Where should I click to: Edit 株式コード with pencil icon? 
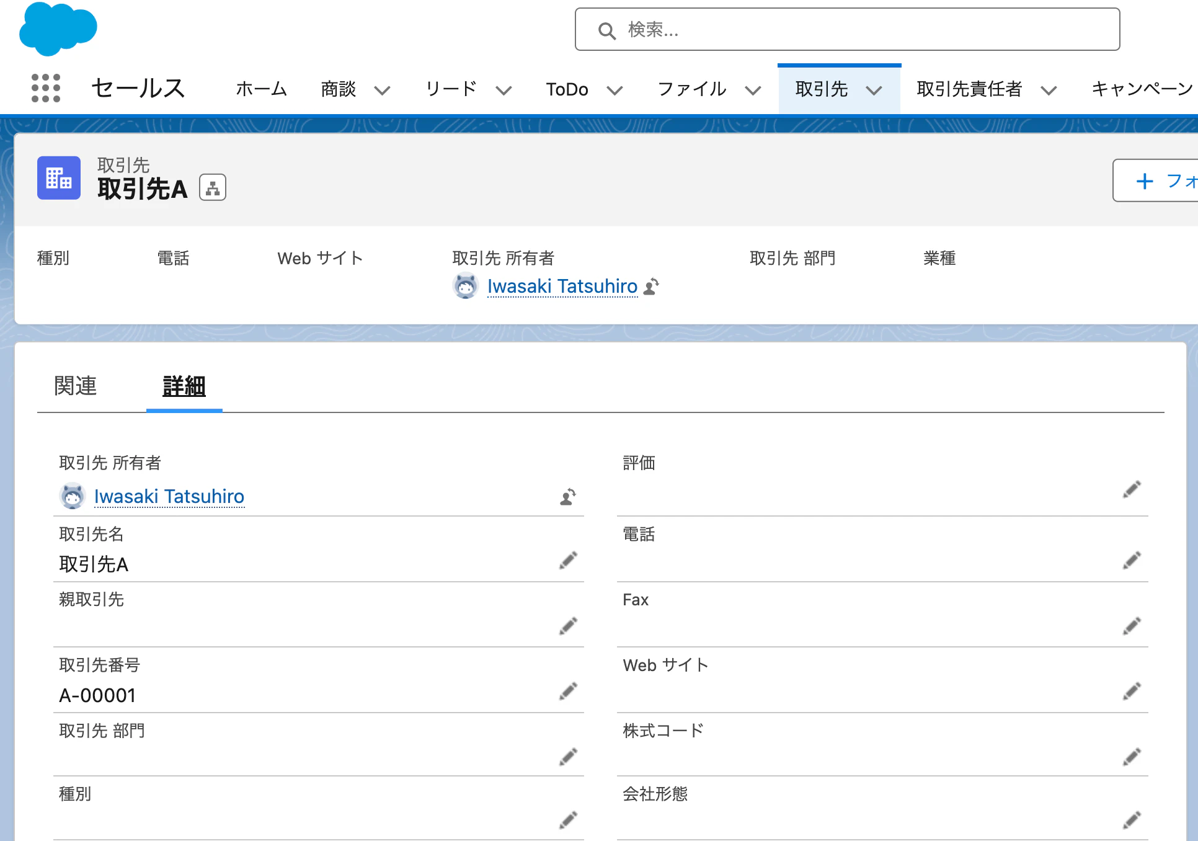click(x=1132, y=757)
